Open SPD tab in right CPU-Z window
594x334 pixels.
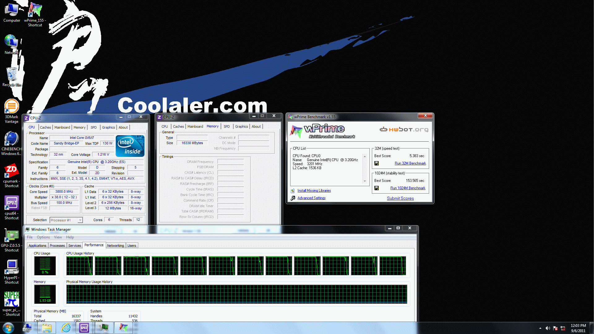[227, 126]
